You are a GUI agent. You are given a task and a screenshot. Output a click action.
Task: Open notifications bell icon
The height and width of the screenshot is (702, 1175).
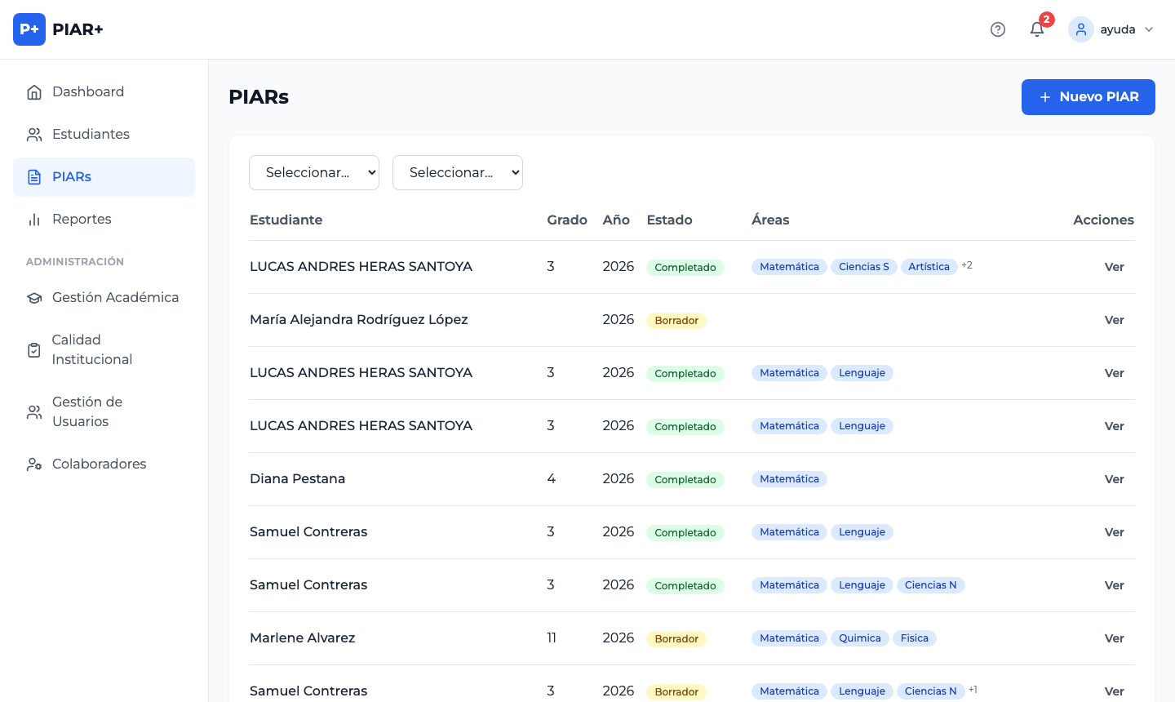pos(1037,29)
